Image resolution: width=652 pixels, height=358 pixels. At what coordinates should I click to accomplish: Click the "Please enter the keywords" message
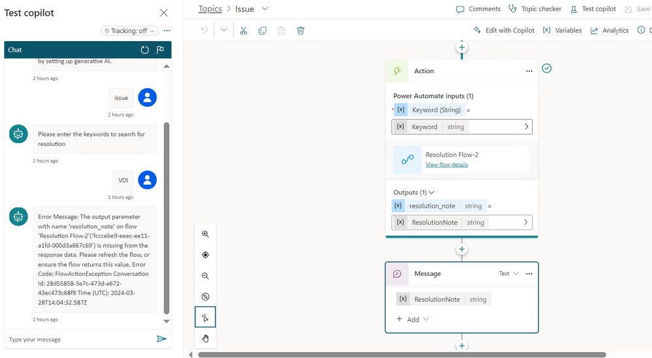click(95, 139)
